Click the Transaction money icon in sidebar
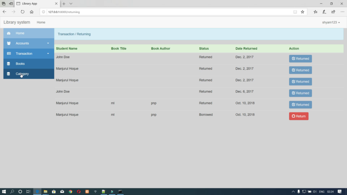 click(8, 53)
